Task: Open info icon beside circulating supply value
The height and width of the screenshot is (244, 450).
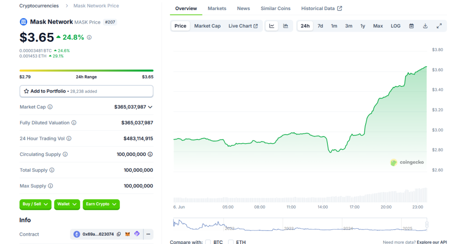Action: [150, 154]
